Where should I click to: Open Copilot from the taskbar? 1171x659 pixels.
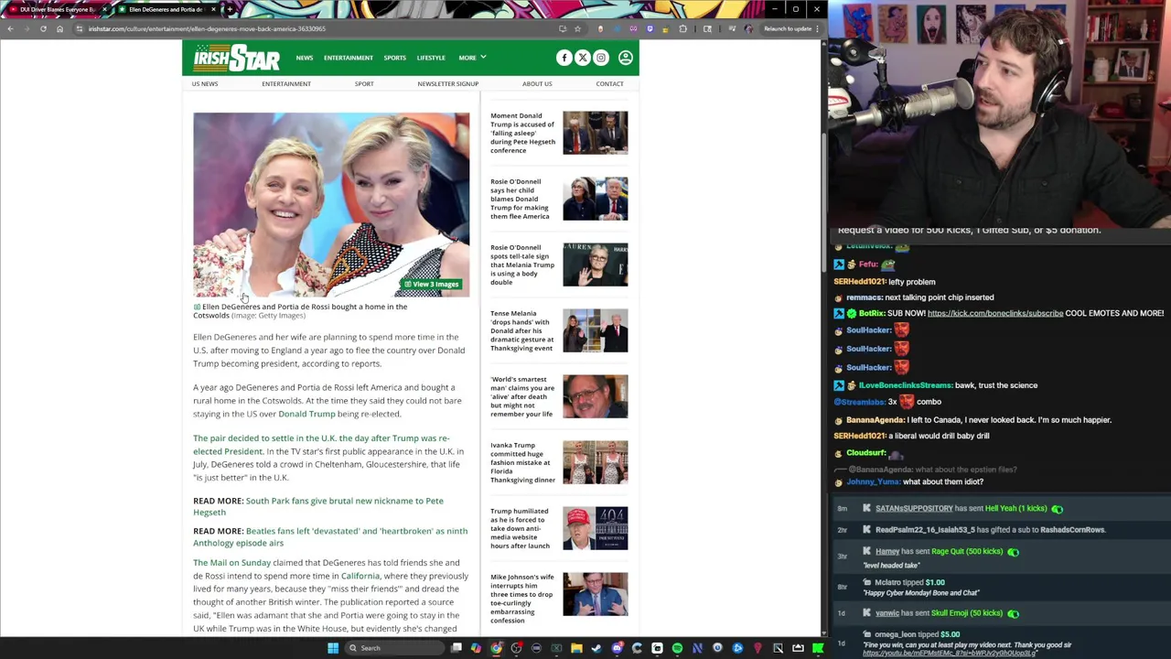pos(476,648)
